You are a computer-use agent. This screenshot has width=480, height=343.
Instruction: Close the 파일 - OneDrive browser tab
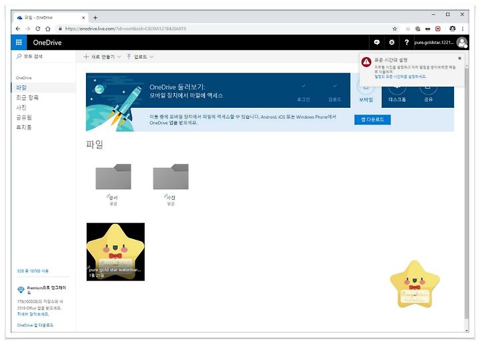point(83,18)
